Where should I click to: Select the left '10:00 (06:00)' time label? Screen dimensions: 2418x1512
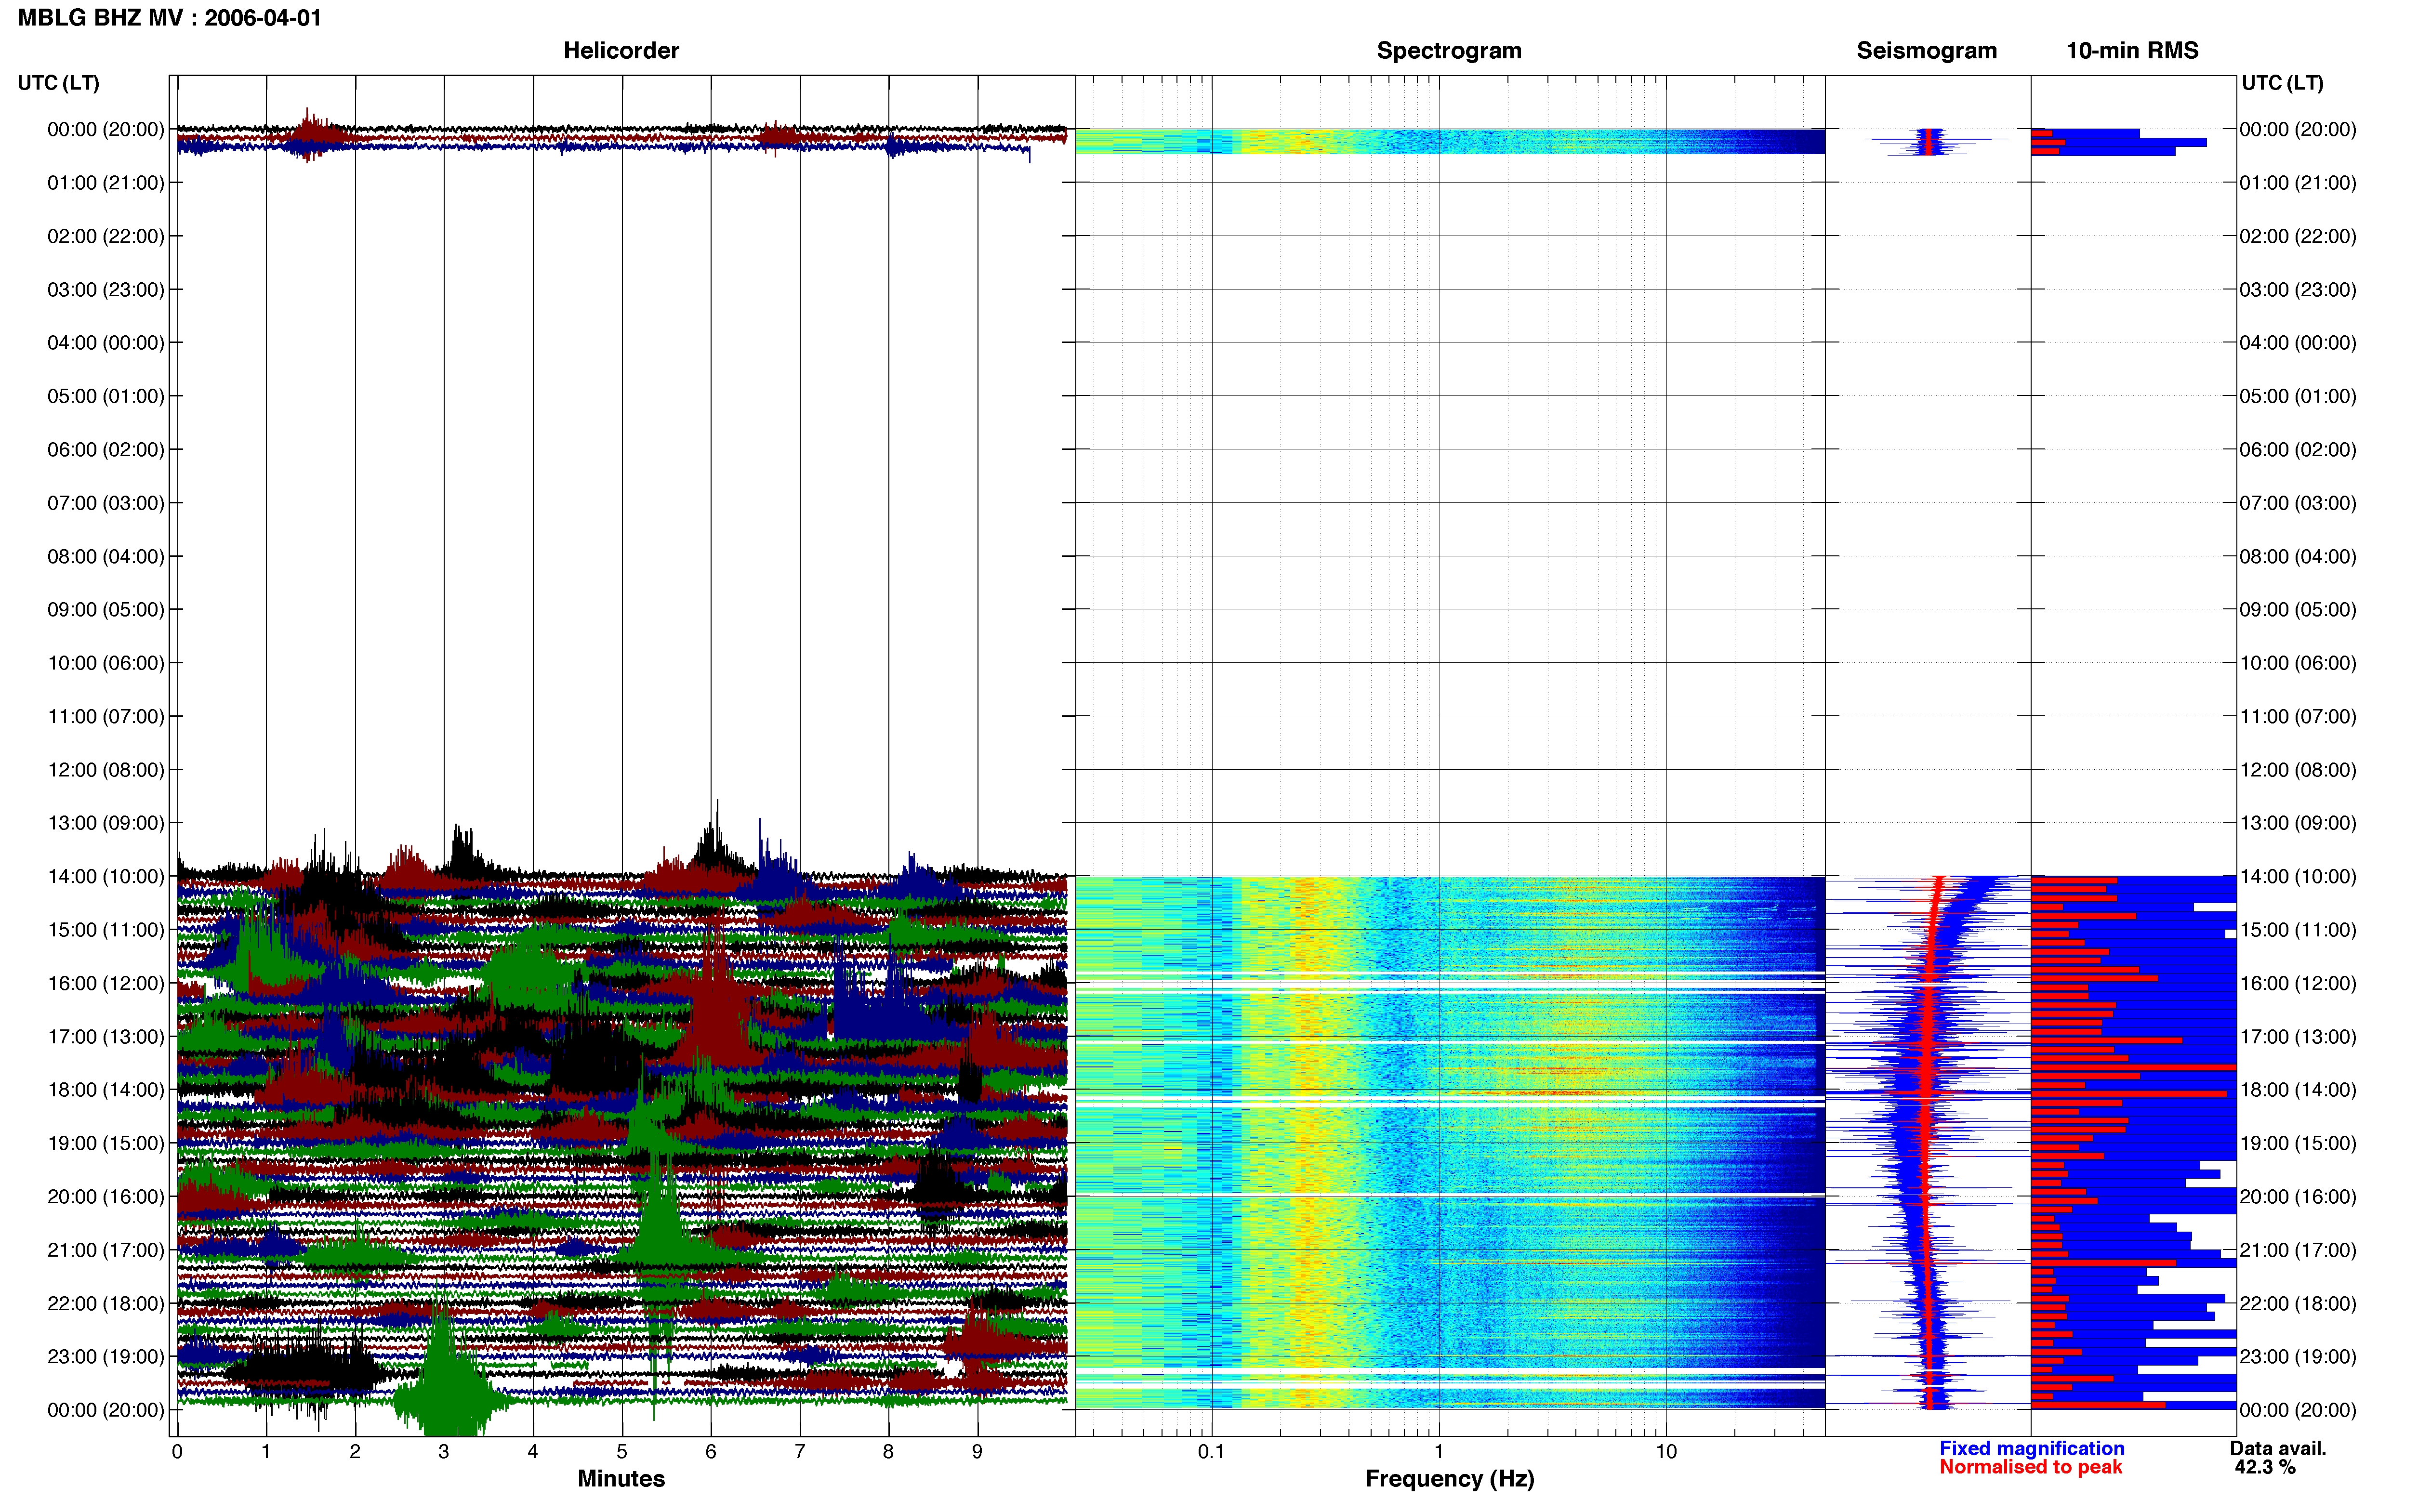click(106, 663)
